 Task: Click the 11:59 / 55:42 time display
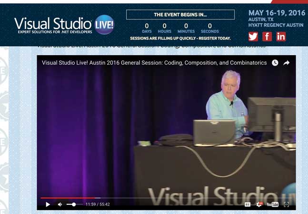pyautogui.click(x=98, y=204)
